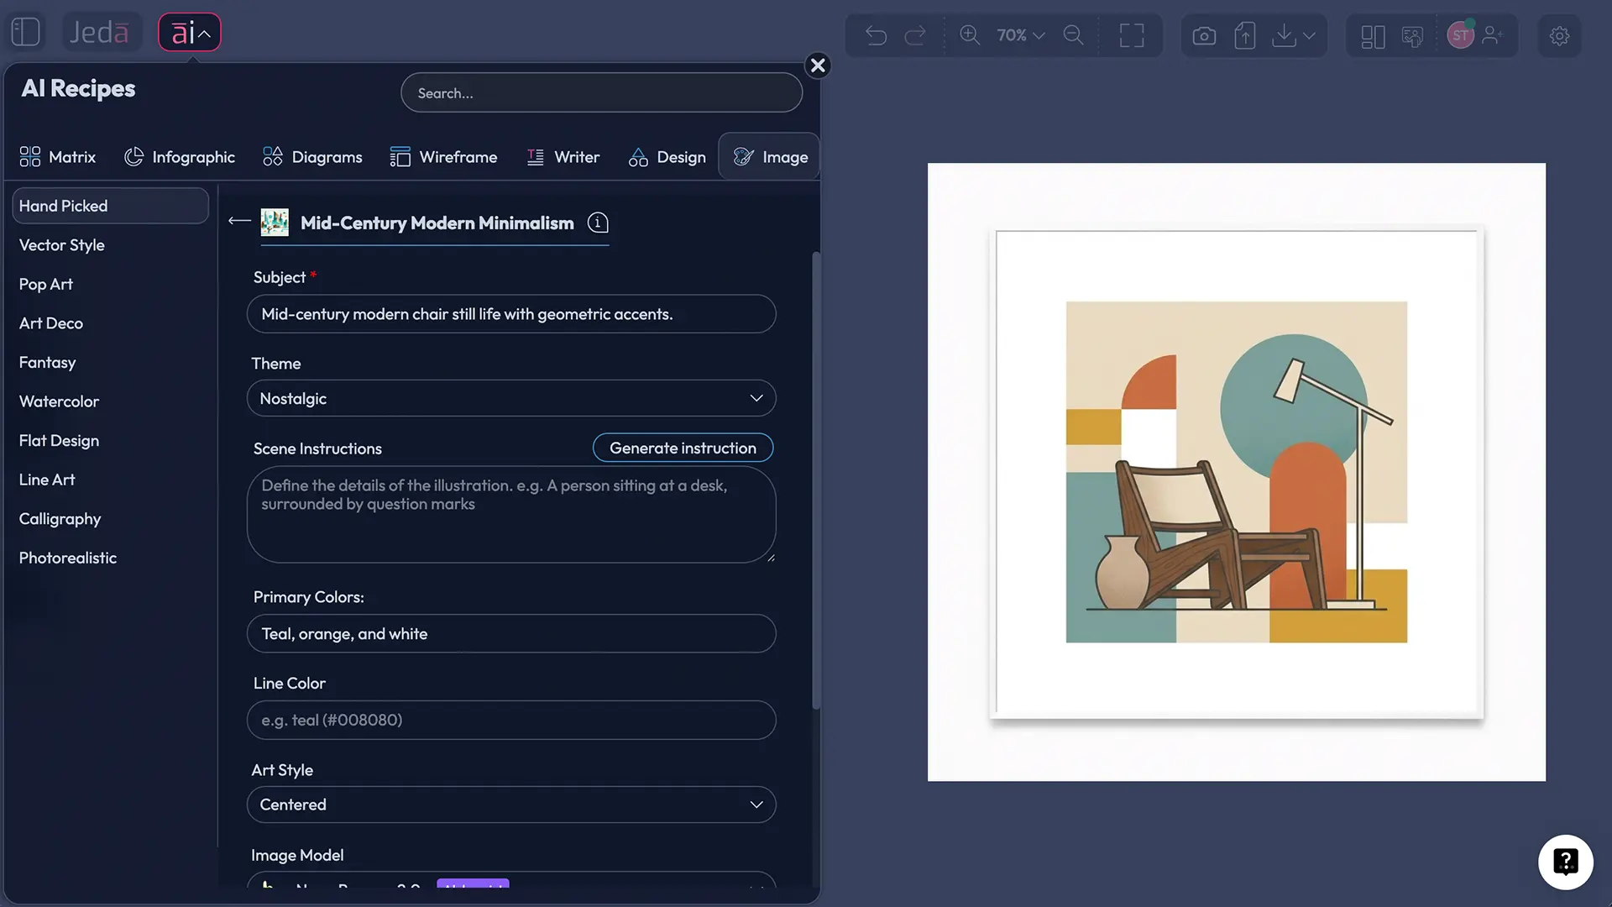Click the upload file icon
This screenshot has height=907, width=1612.
(1245, 36)
